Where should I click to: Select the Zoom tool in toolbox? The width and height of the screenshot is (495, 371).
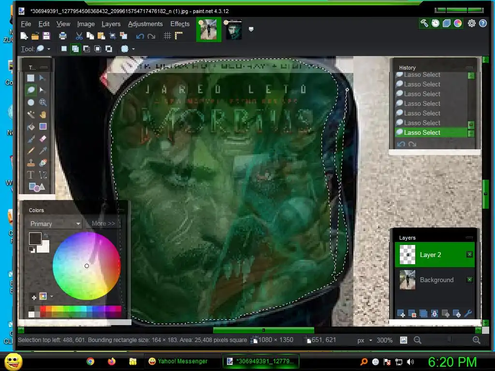coord(43,102)
